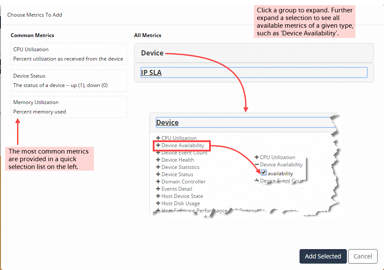Screen dimensions: 384x270
Task: Choose the Memory Utilization common metric
Action: click(69, 107)
